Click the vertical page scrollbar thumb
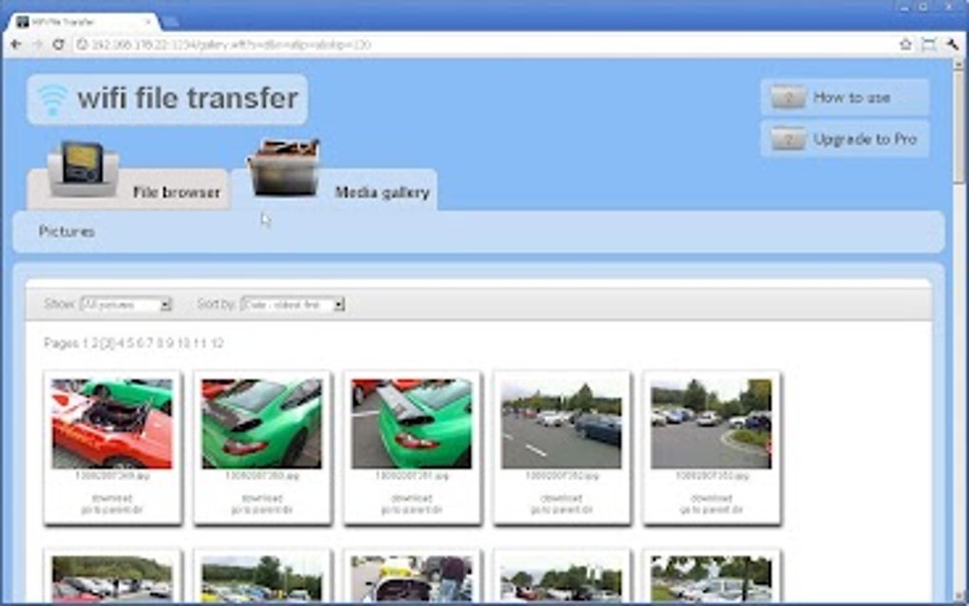The image size is (969, 606). coord(959,126)
